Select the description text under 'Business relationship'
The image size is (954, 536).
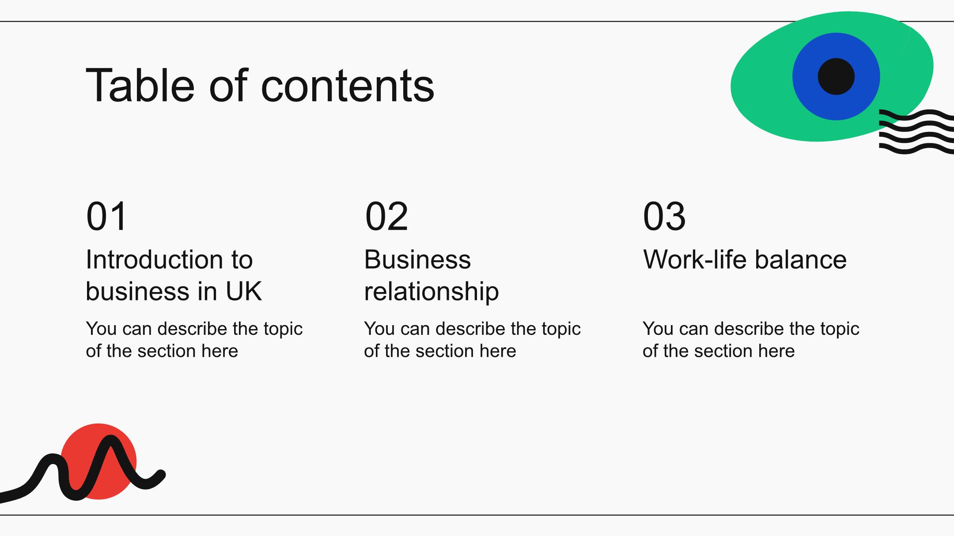(472, 340)
